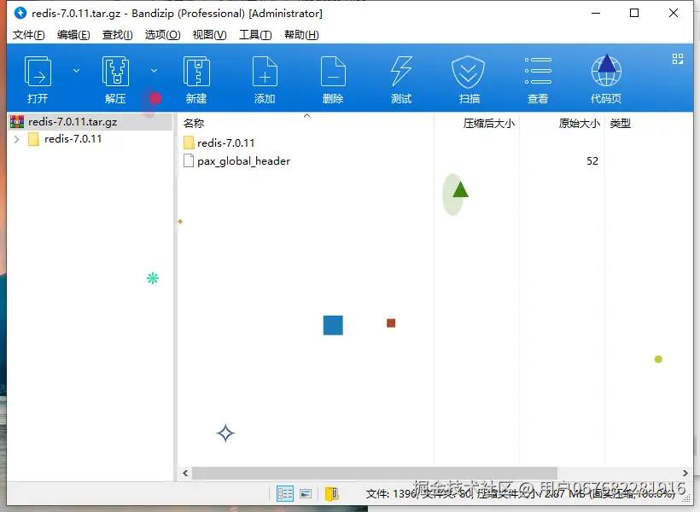The height and width of the screenshot is (512, 700).
Task: Expand the redis-7.0.11 tree folder
Action: tap(17, 139)
